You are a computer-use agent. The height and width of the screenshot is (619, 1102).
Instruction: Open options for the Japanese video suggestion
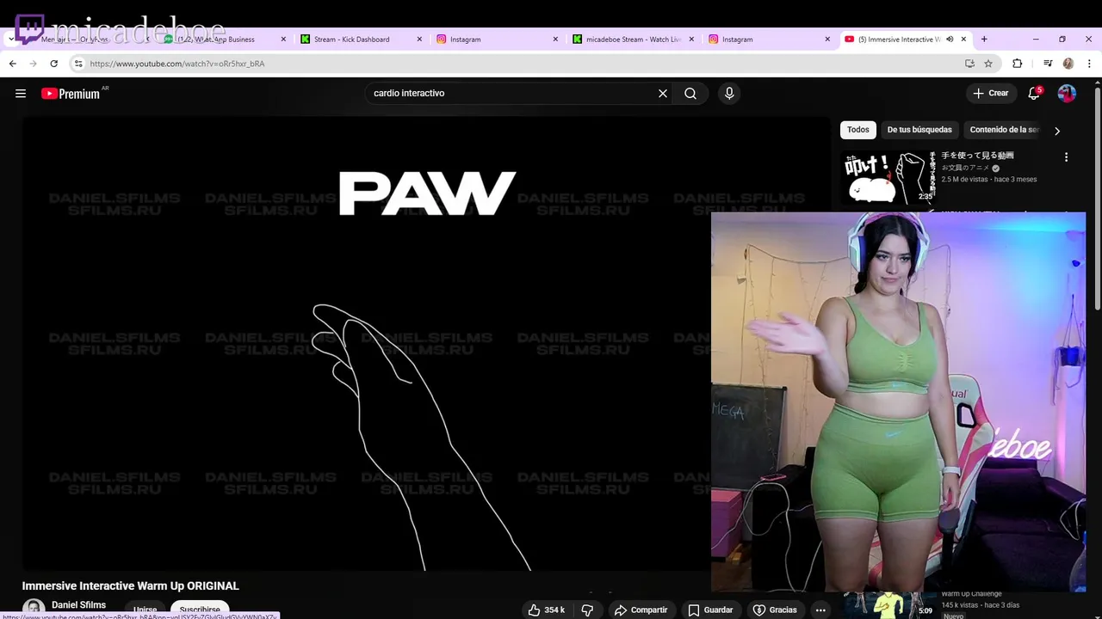1066,157
